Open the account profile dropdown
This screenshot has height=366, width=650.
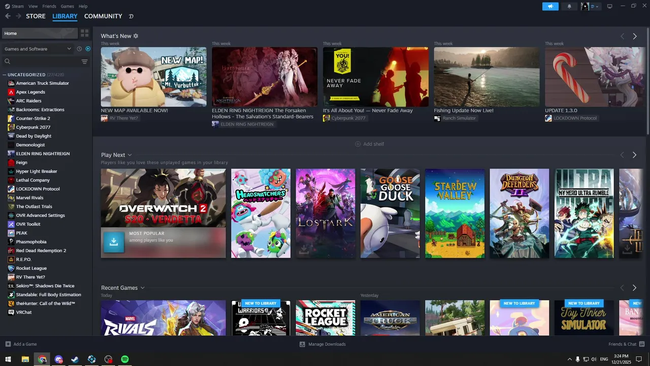tap(591, 6)
